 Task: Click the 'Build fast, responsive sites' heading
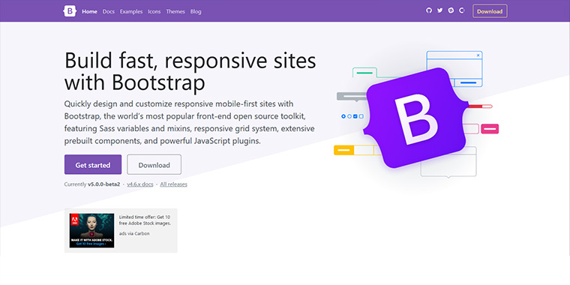pyautogui.click(x=190, y=71)
